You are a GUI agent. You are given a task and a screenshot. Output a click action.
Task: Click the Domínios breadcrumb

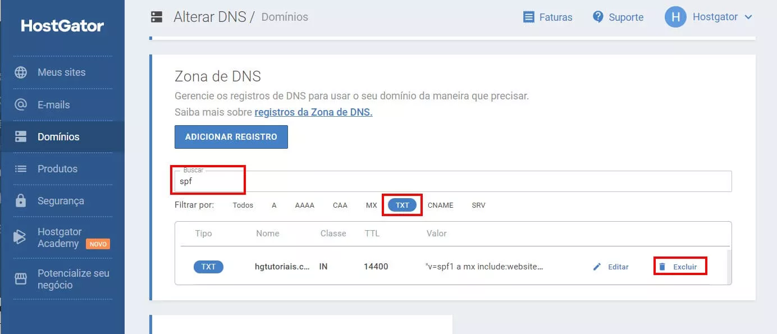285,17
